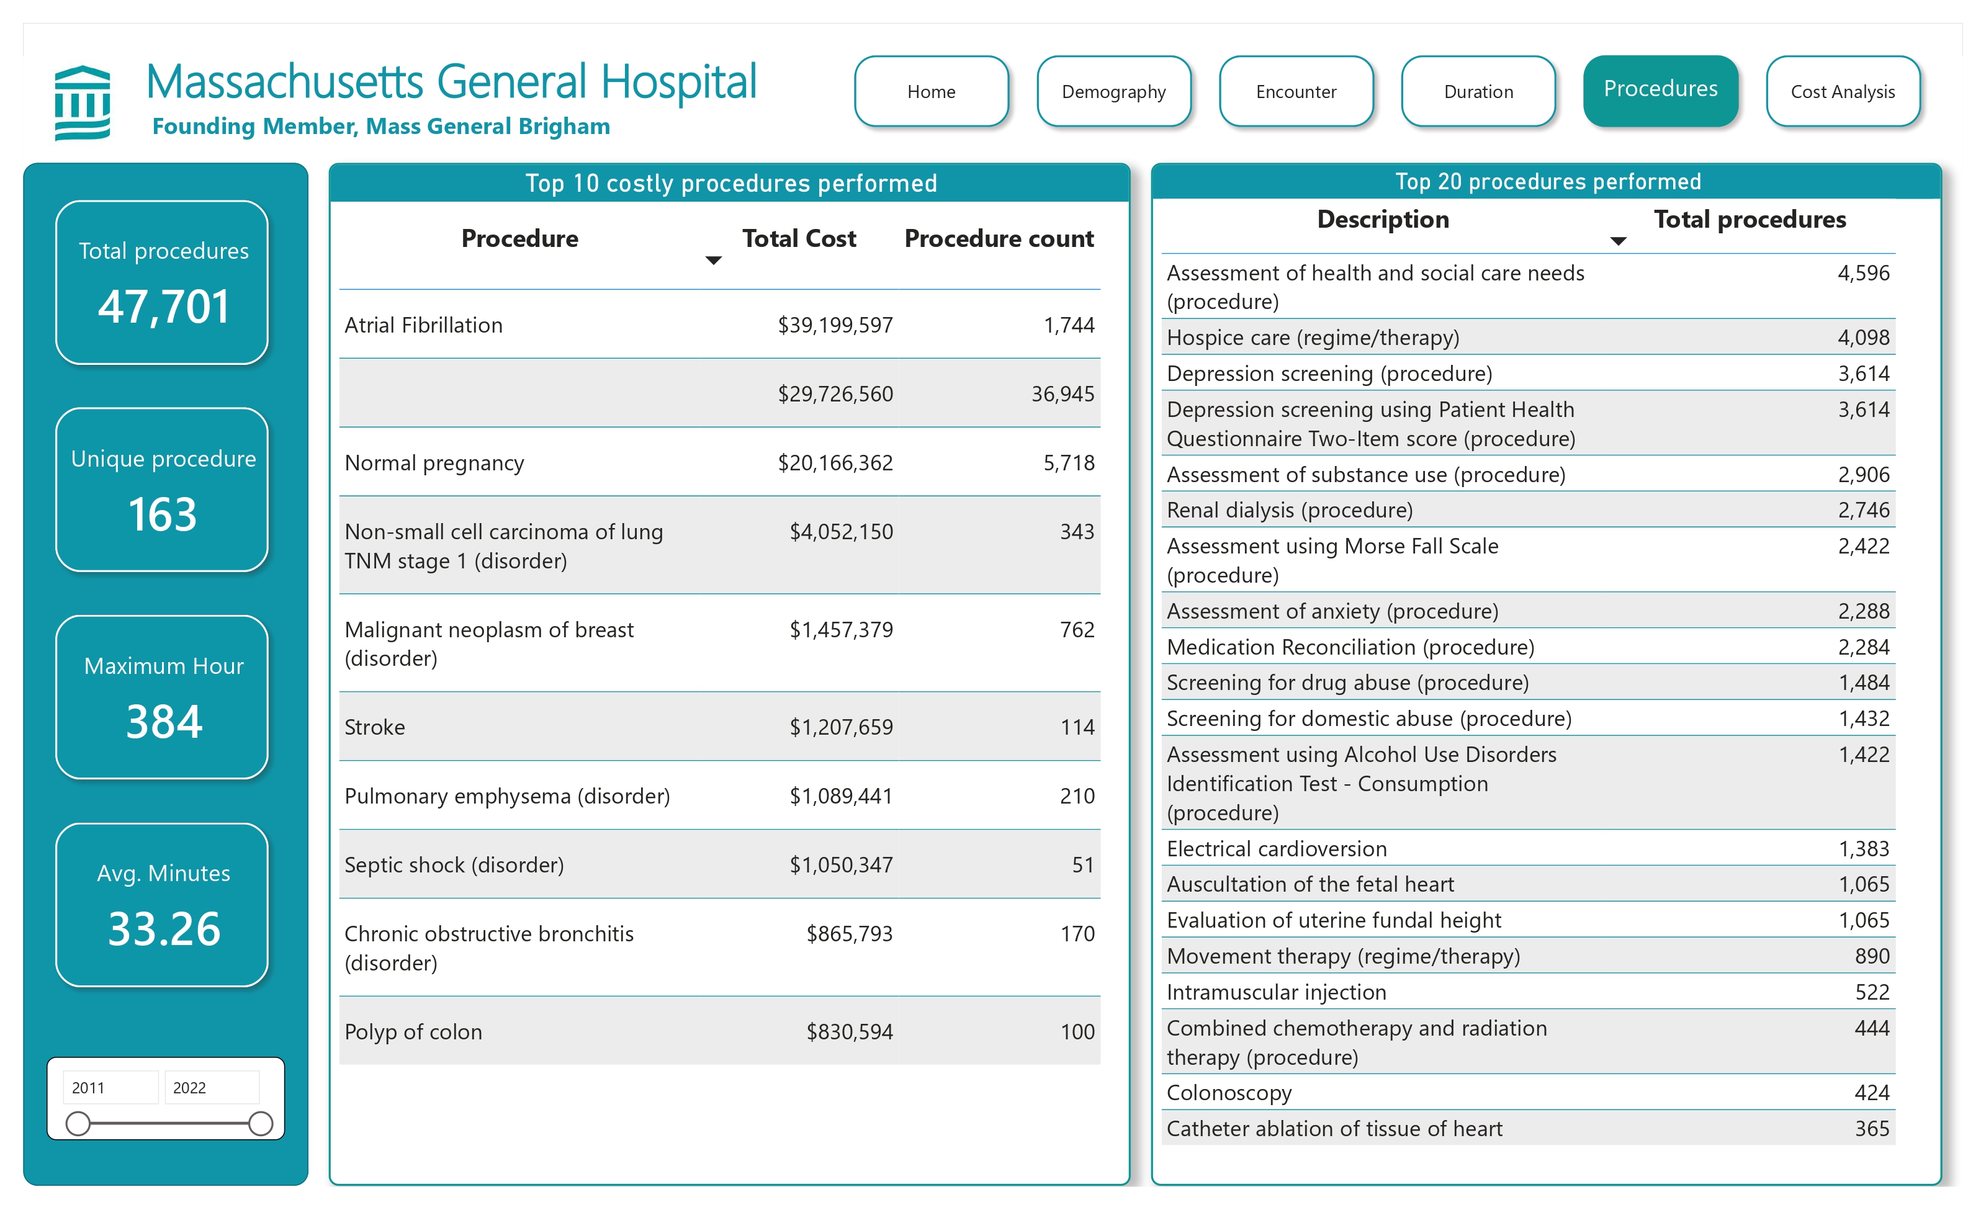Select the Hospice care table row

[x=1527, y=338]
